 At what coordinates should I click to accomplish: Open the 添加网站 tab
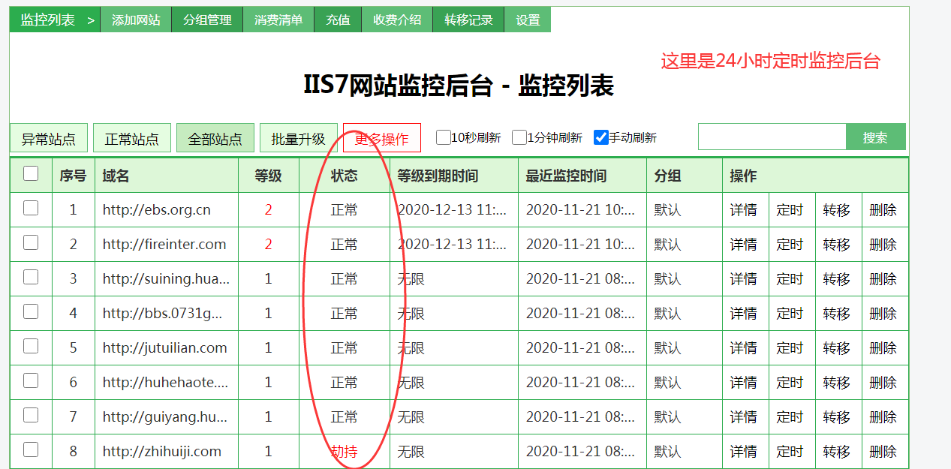[136, 20]
